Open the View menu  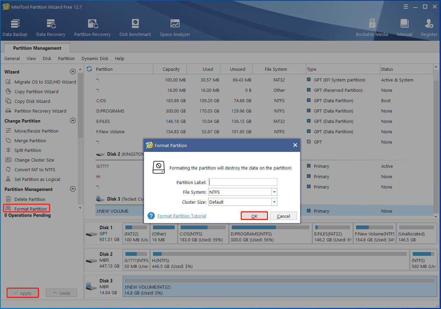click(31, 58)
